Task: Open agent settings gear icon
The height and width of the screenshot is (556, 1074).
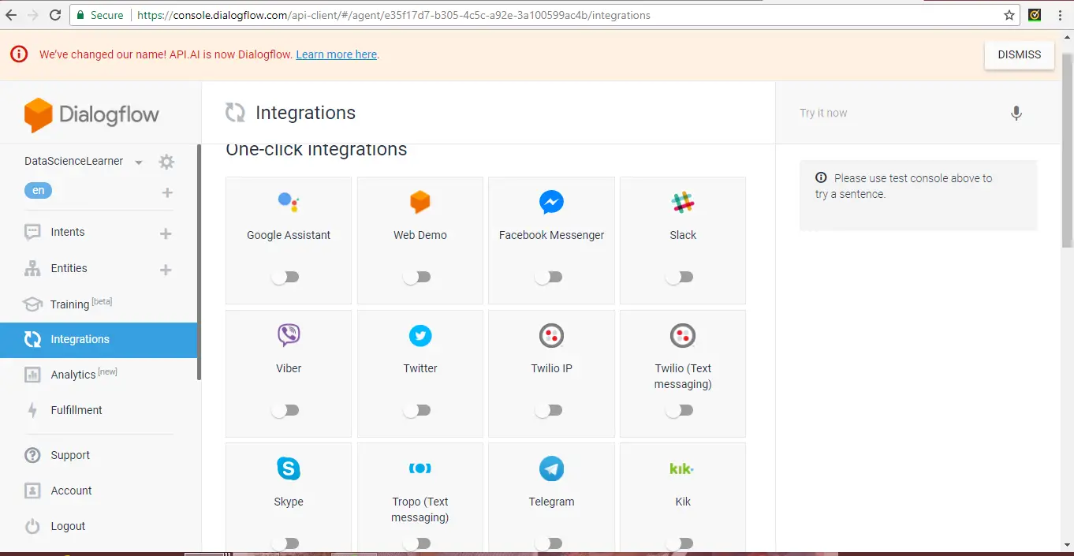Action: (166, 162)
